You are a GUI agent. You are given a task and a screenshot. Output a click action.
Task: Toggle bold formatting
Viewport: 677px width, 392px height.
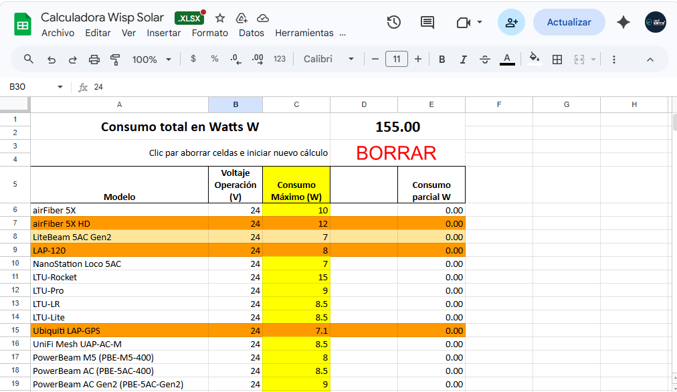coord(442,59)
